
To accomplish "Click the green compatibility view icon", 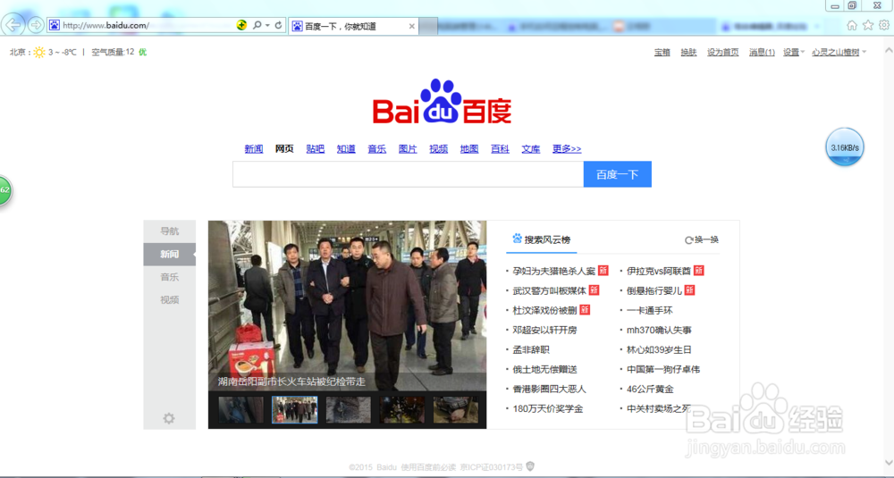I will pos(241,25).
